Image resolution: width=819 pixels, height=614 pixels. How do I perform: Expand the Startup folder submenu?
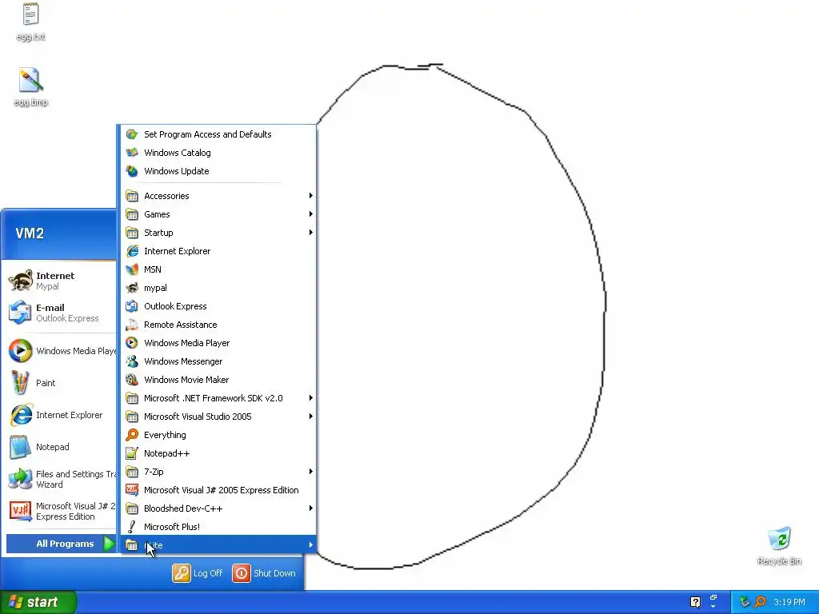coord(218,233)
